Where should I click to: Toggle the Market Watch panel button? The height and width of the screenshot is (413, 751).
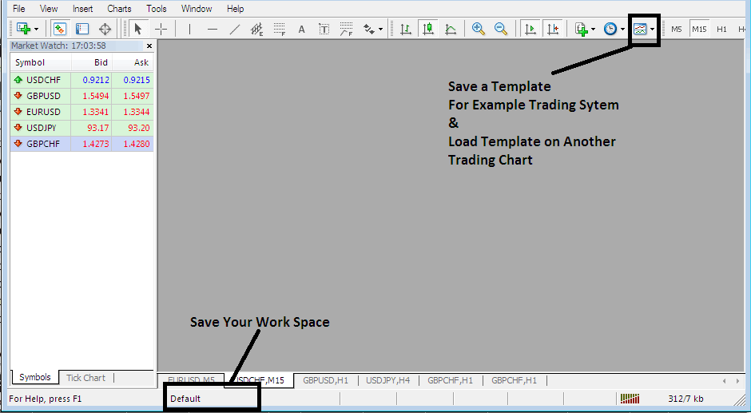(60, 29)
